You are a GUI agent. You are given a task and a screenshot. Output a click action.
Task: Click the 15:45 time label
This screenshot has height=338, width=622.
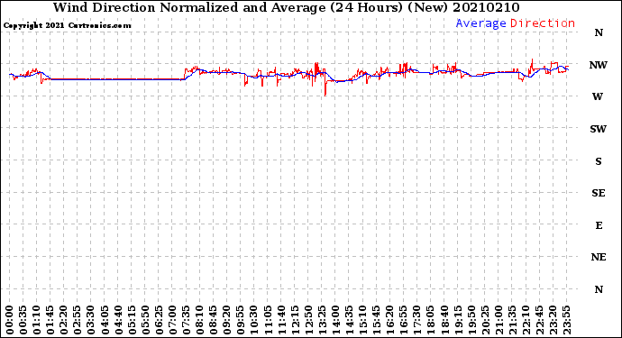(x=377, y=320)
